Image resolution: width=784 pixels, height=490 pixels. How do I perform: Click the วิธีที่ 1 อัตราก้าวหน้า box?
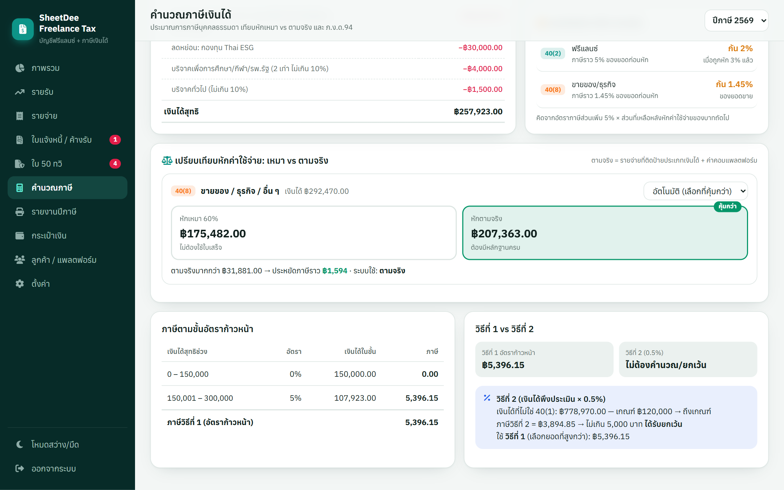544,359
